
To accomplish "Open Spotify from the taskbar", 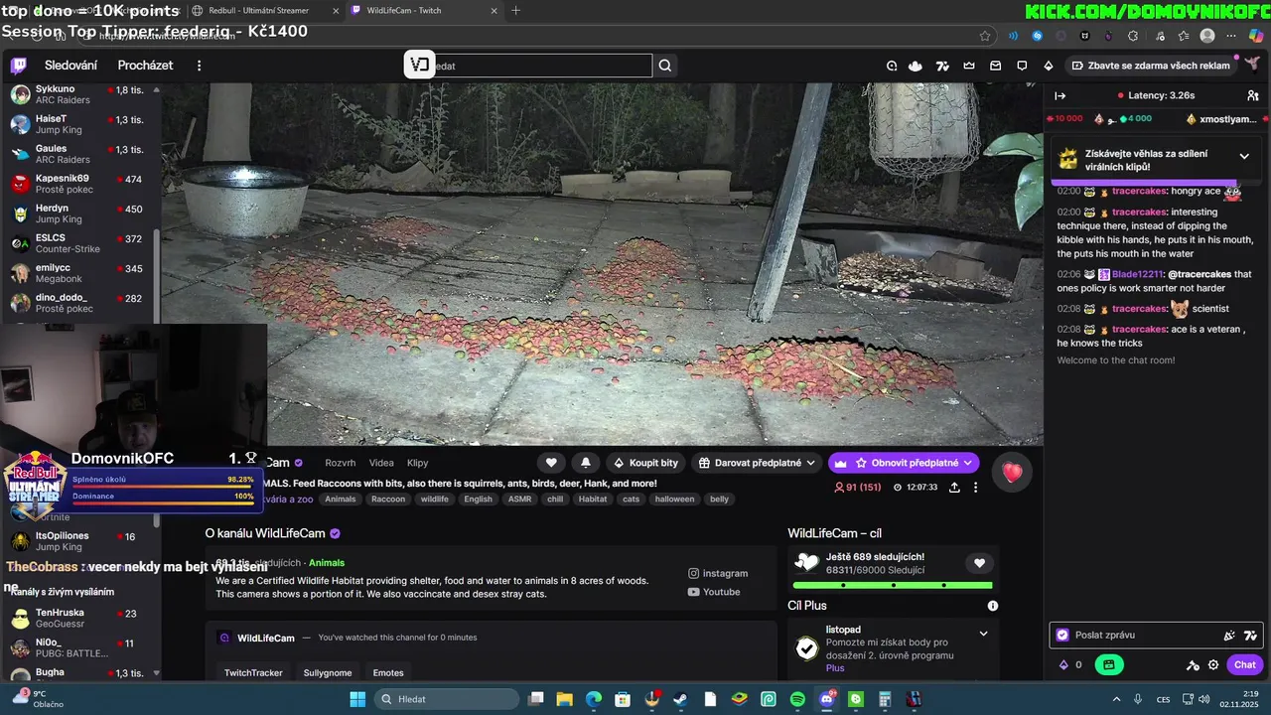I will 797,699.
